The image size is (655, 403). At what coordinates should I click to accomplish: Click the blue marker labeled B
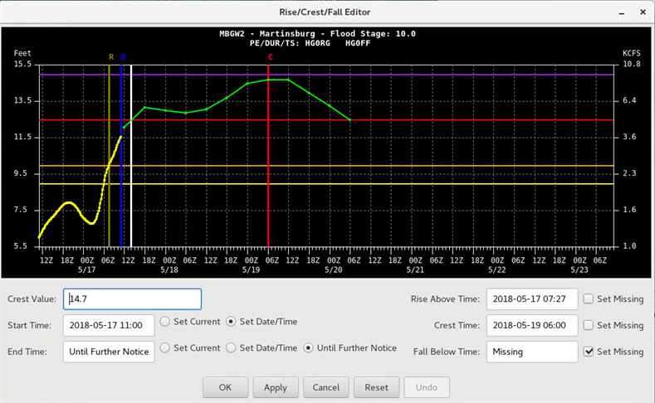[x=123, y=57]
